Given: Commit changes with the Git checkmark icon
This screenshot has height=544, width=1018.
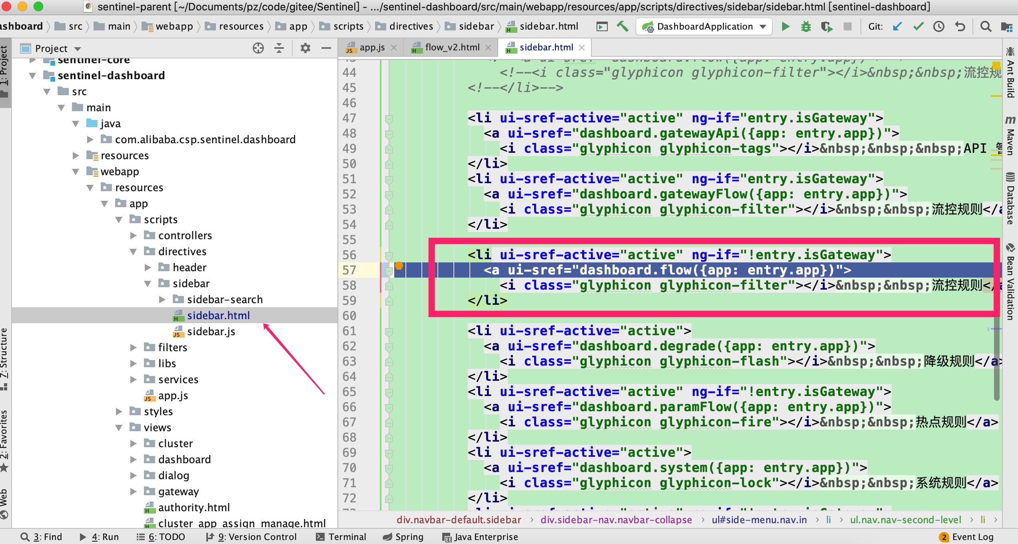Looking at the screenshot, I should pos(918,26).
